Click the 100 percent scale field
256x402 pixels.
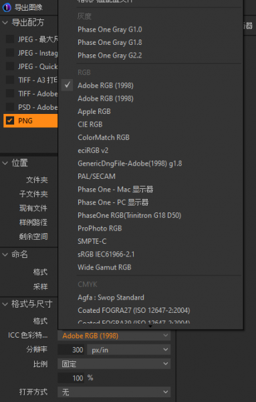click(72, 378)
